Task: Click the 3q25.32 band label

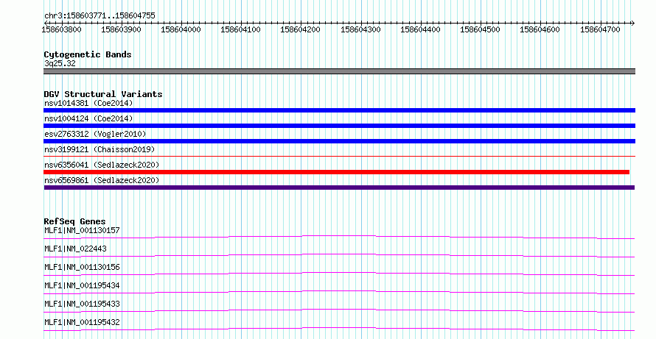Action: [x=60, y=63]
